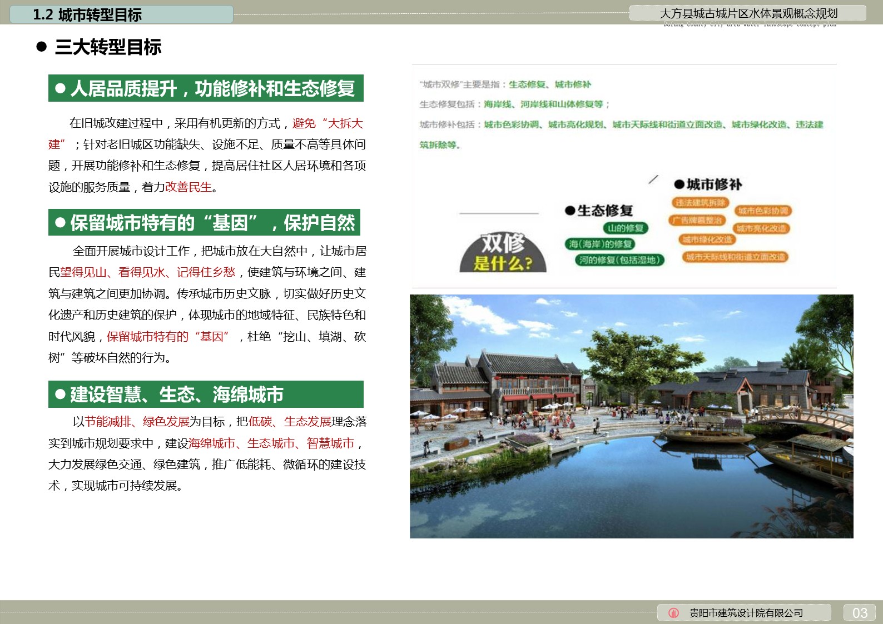
Task: Click the orange 城市天际线和街道立面改造 tag
Action: 735,257
